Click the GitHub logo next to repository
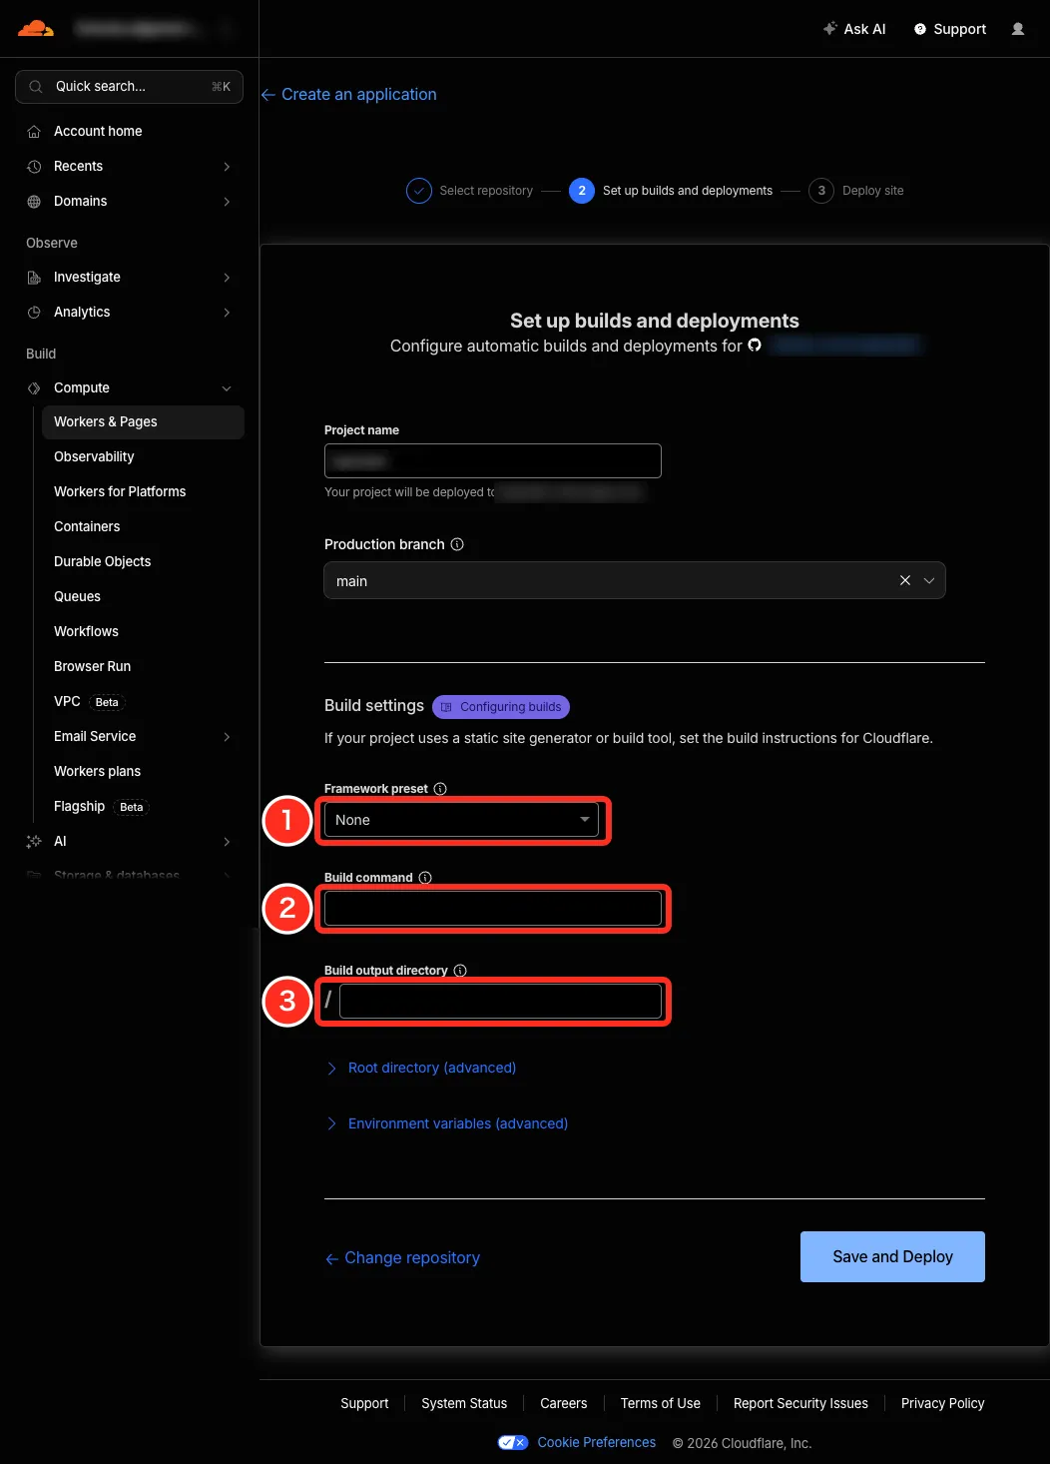1050x1464 pixels. (755, 346)
